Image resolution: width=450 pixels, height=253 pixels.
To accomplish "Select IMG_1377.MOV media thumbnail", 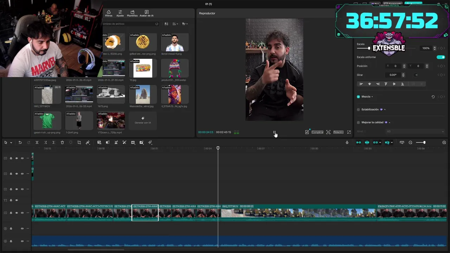I will pyautogui.click(x=47, y=94).
